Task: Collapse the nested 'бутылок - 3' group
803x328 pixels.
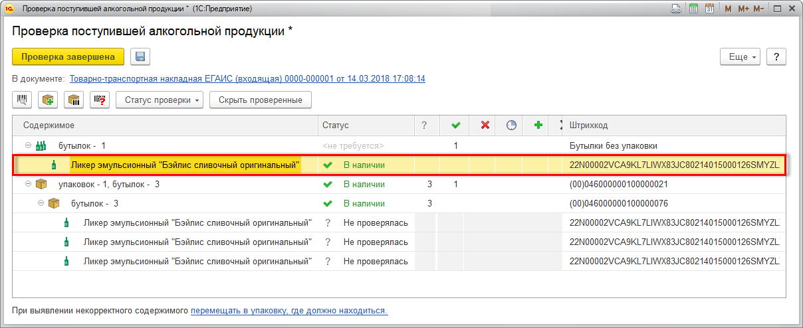Action: tap(41, 203)
